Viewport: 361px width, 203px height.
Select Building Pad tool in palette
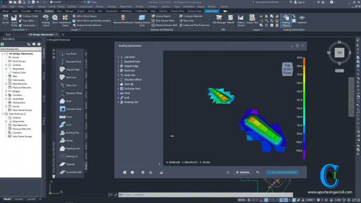click(70, 133)
